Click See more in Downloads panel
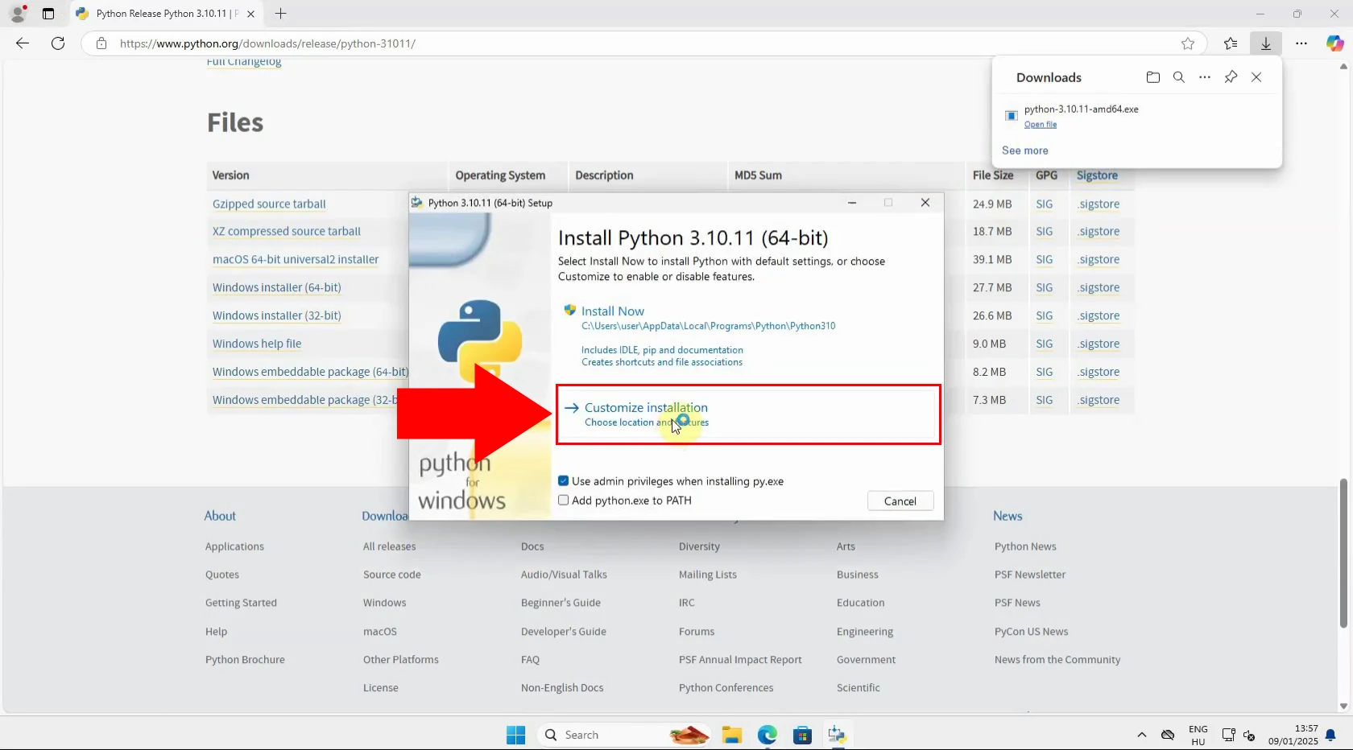This screenshot has width=1353, height=750. pyautogui.click(x=1025, y=150)
